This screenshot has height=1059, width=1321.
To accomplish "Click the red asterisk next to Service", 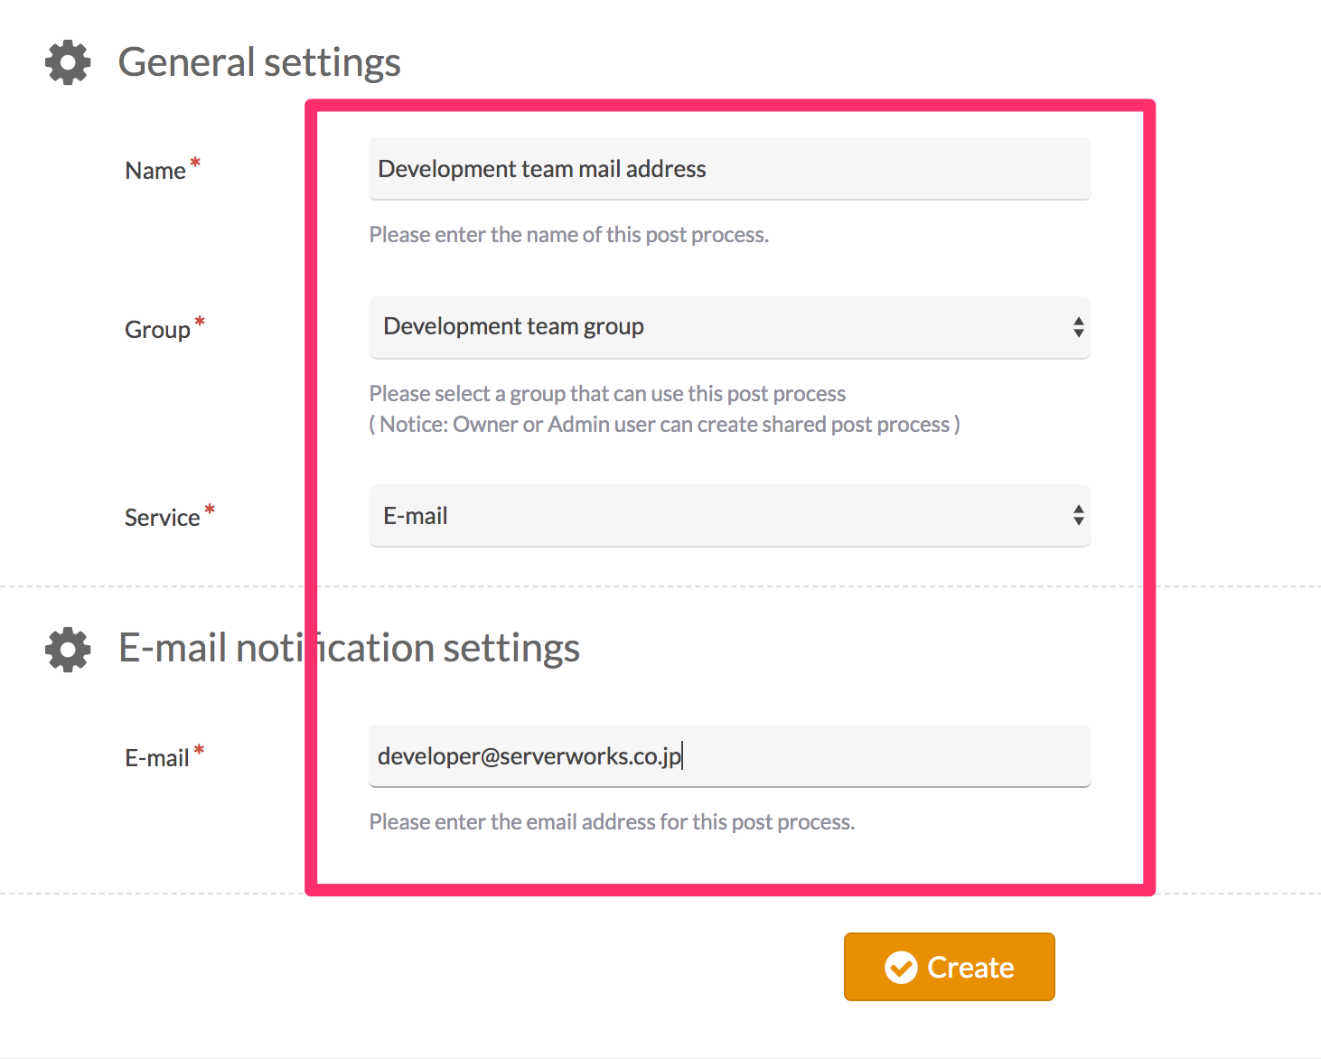I will (211, 508).
